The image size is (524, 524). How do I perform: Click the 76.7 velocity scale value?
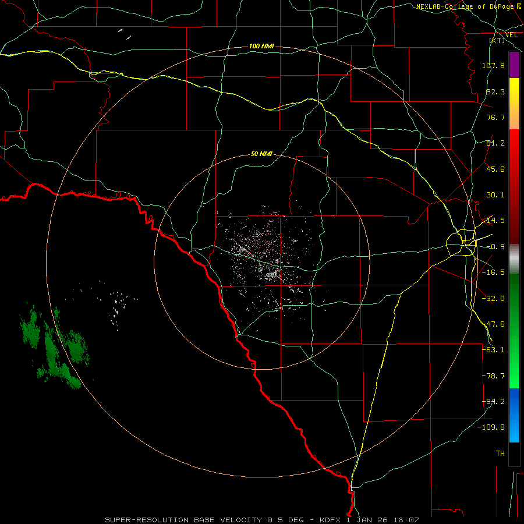point(495,117)
